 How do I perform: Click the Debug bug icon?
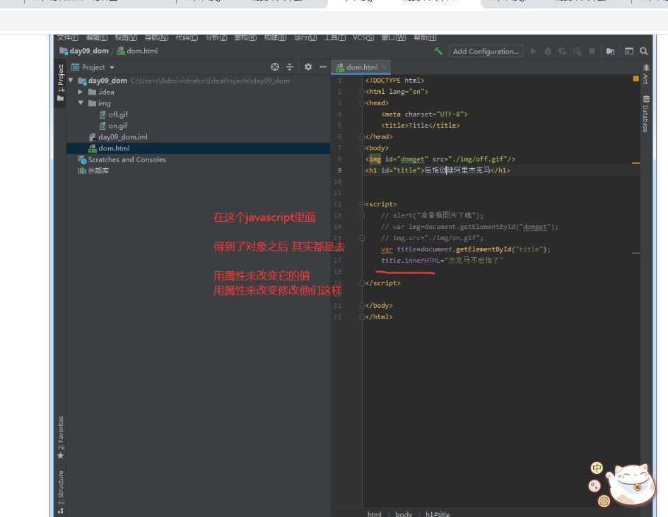548,51
